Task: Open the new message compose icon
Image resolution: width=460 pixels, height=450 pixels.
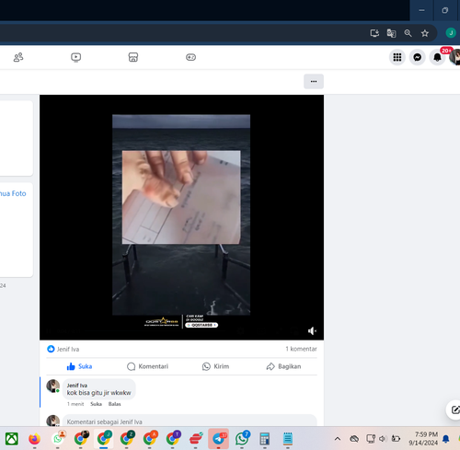Action: click(x=454, y=410)
